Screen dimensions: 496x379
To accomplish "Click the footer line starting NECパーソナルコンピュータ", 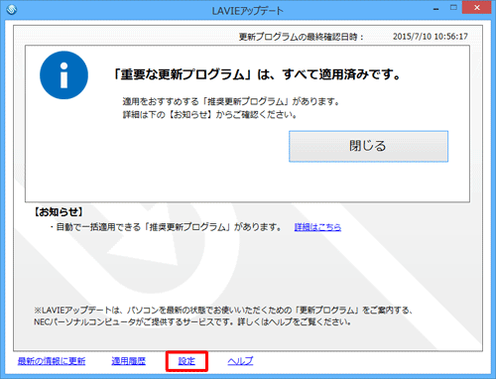I will (x=192, y=321).
